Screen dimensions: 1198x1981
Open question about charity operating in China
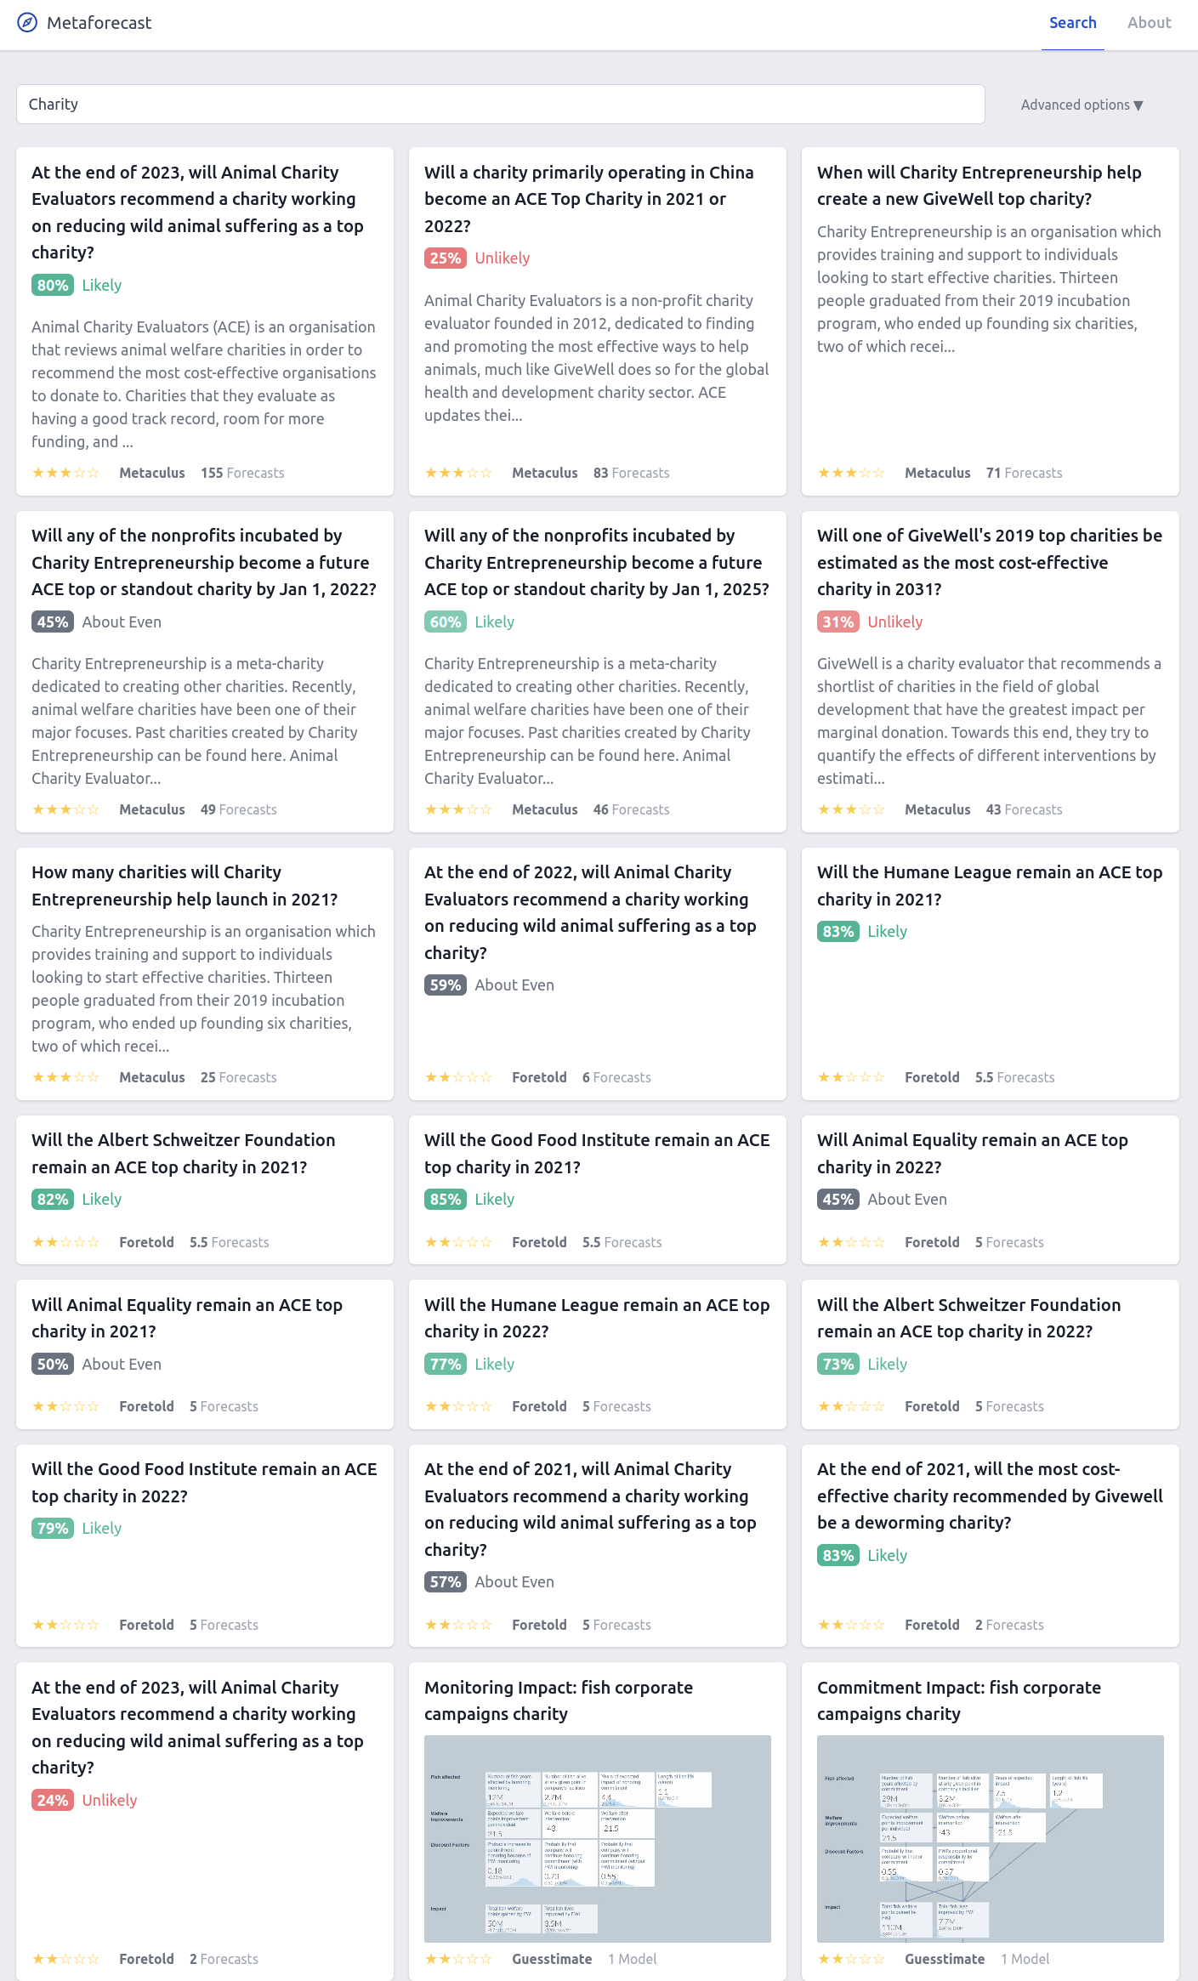coord(598,199)
